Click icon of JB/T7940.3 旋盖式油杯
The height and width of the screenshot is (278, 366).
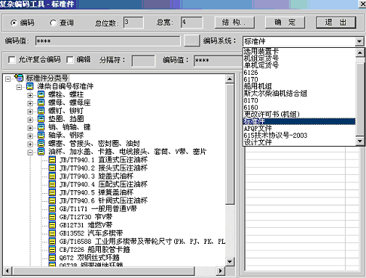(52, 176)
